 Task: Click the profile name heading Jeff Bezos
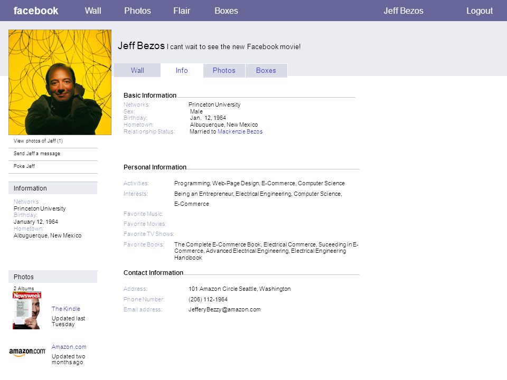tap(142, 45)
